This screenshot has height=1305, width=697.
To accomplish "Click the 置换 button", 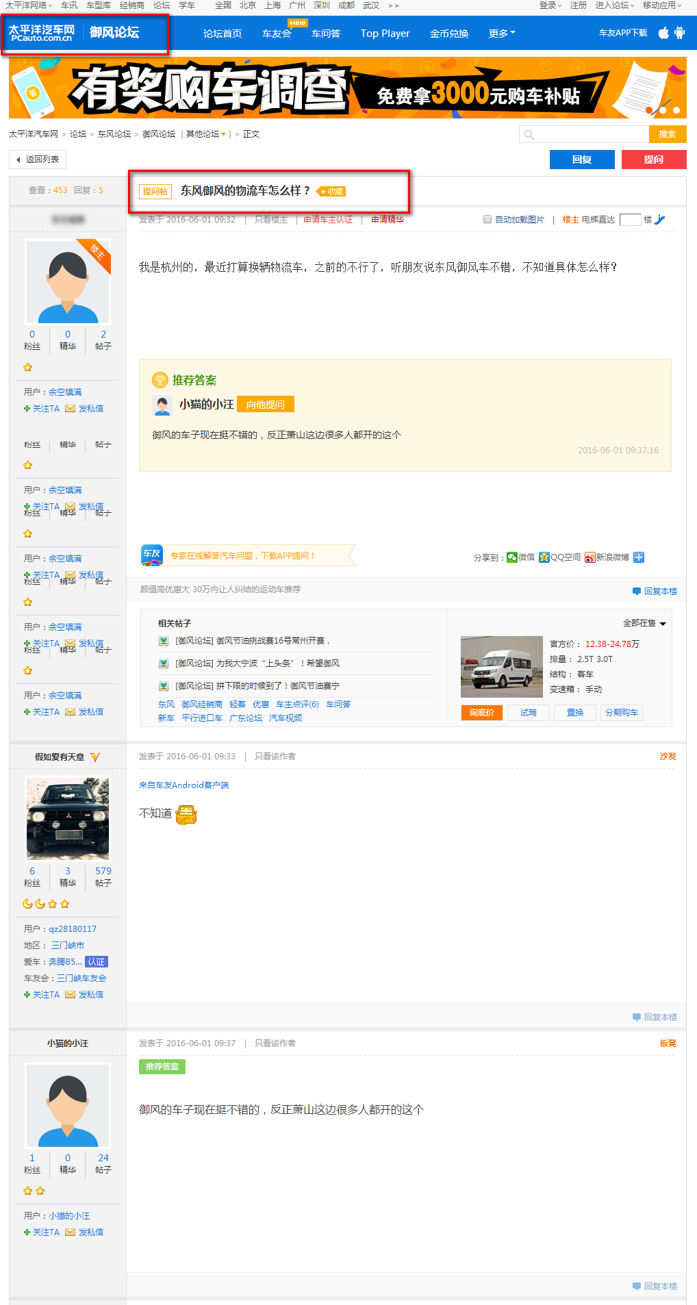I will coord(575,713).
